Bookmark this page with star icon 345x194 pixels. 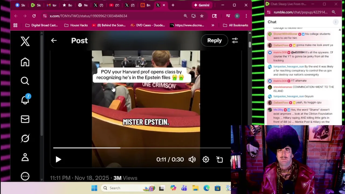click(202, 16)
